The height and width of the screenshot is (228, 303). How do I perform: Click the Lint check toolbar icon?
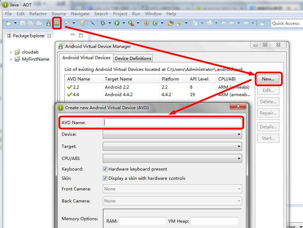(x=67, y=23)
